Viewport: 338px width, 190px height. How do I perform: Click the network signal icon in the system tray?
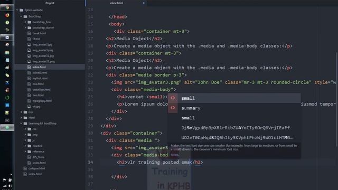[5, 186]
